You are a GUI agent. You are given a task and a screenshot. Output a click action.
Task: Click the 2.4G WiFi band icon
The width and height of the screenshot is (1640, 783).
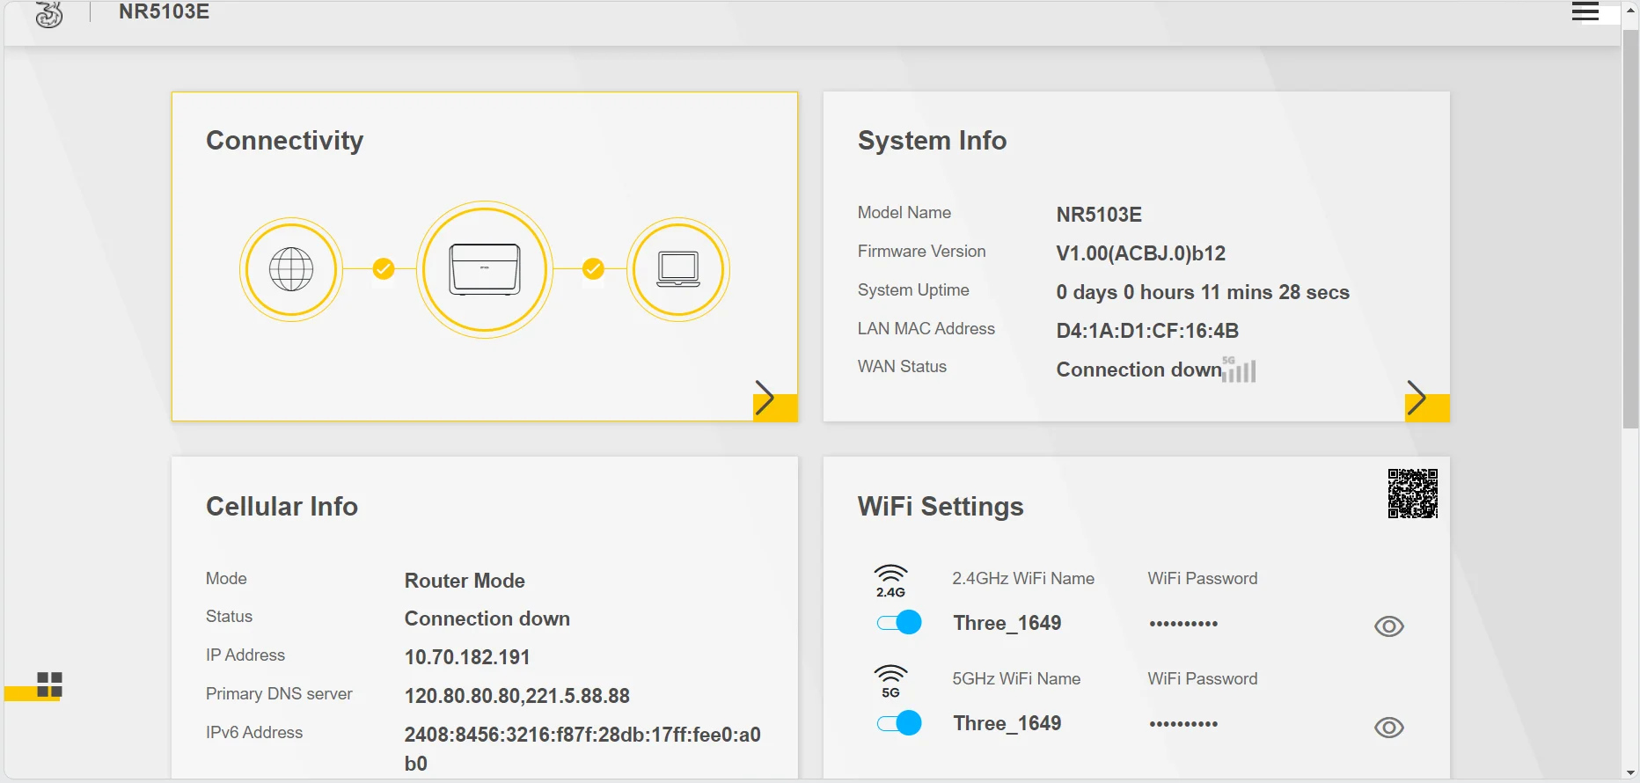(890, 582)
